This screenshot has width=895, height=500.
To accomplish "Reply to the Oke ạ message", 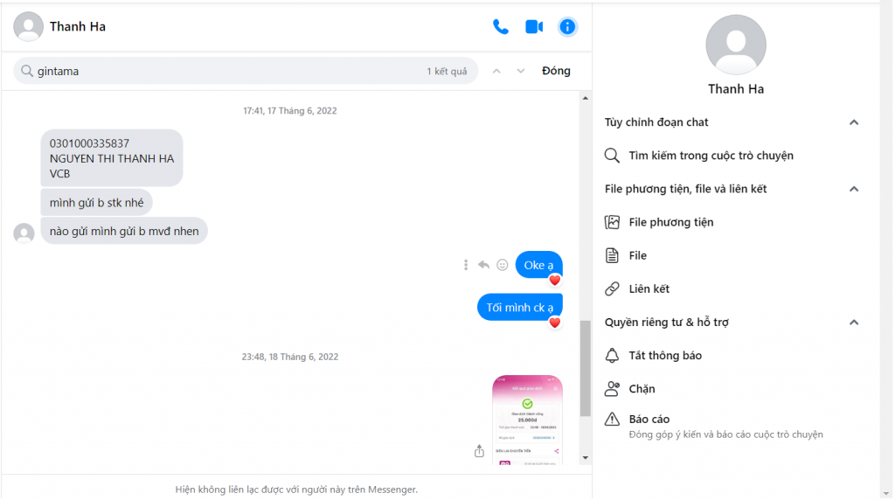I will 483,265.
